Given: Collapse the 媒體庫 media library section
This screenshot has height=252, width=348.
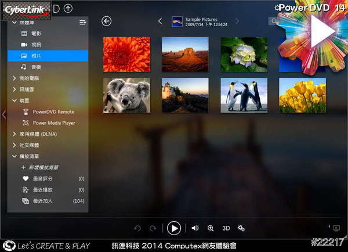Looking at the screenshot, I should (14, 23).
